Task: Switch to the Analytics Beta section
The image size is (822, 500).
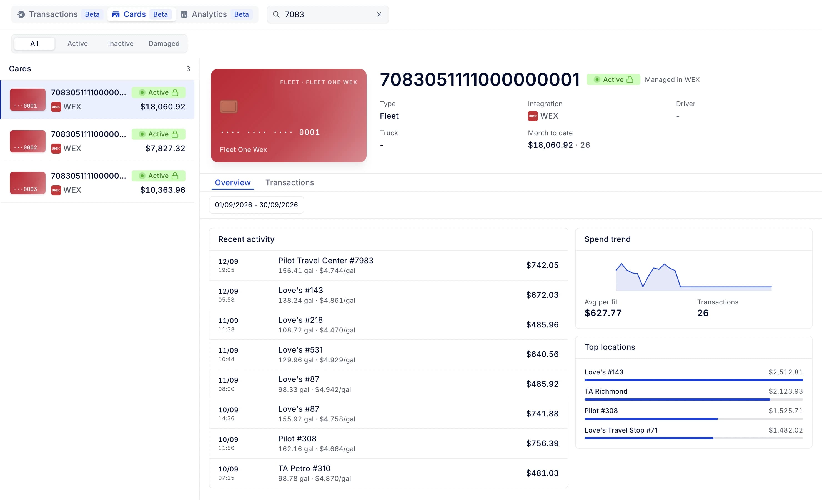Action: pyautogui.click(x=217, y=14)
